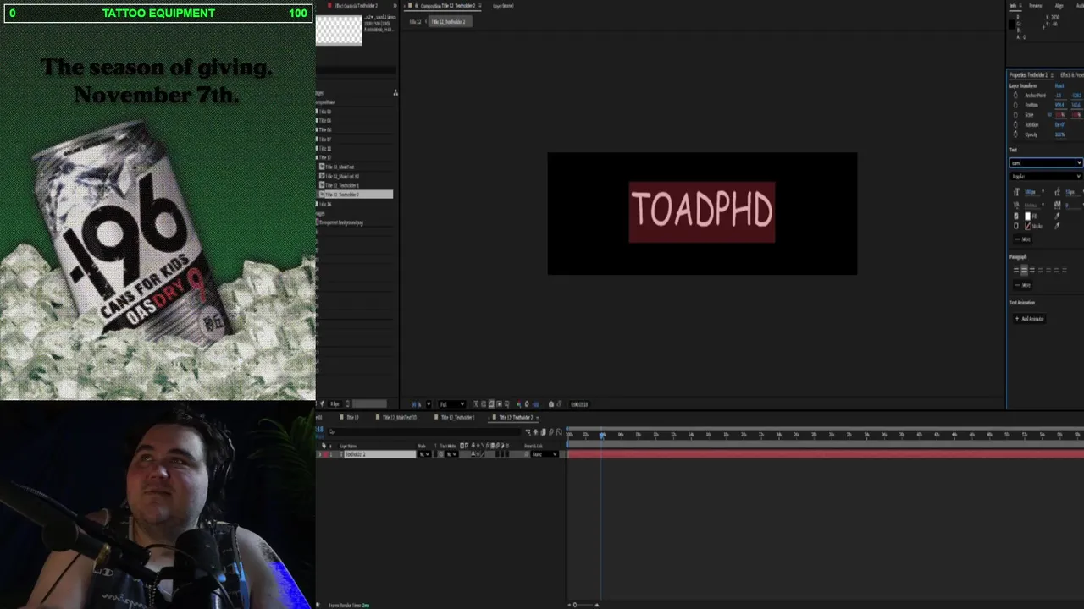The image size is (1084, 609).
Task: Toggle Opacity stopwatch in Properties panel
Action: click(x=1016, y=134)
